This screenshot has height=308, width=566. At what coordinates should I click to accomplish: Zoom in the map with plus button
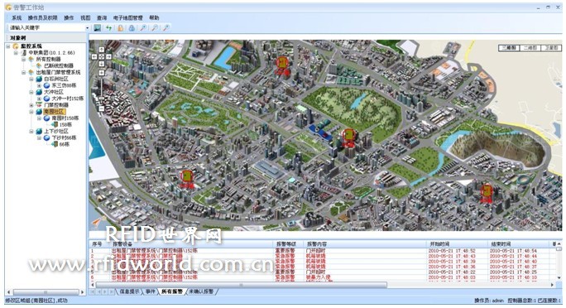[x=102, y=73]
